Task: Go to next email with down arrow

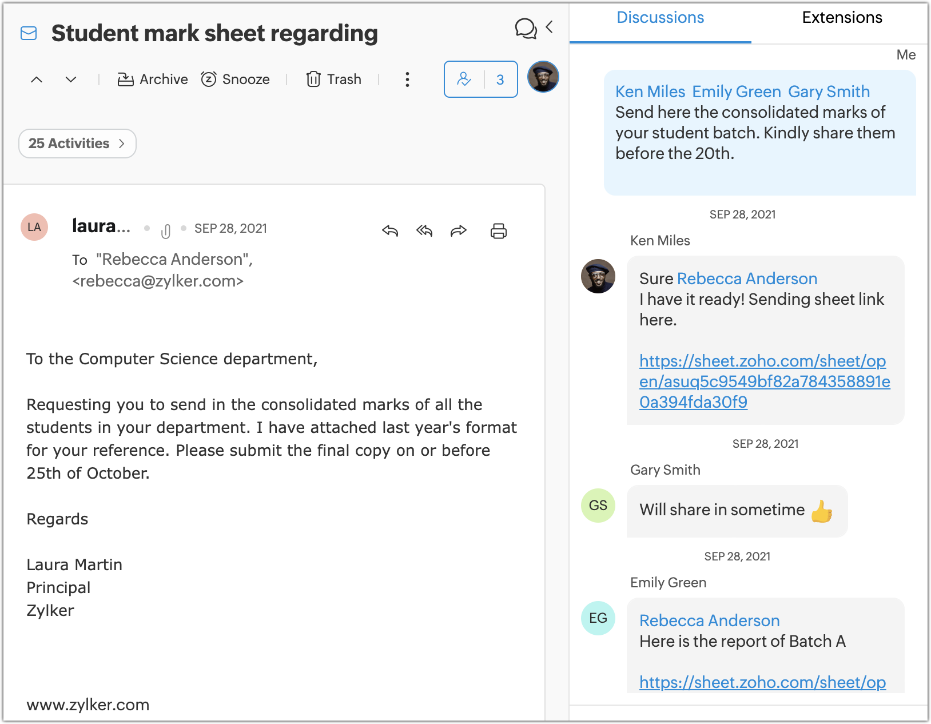Action: (71, 79)
